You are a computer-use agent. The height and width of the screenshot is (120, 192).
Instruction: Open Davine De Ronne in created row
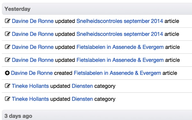click(x=32, y=73)
